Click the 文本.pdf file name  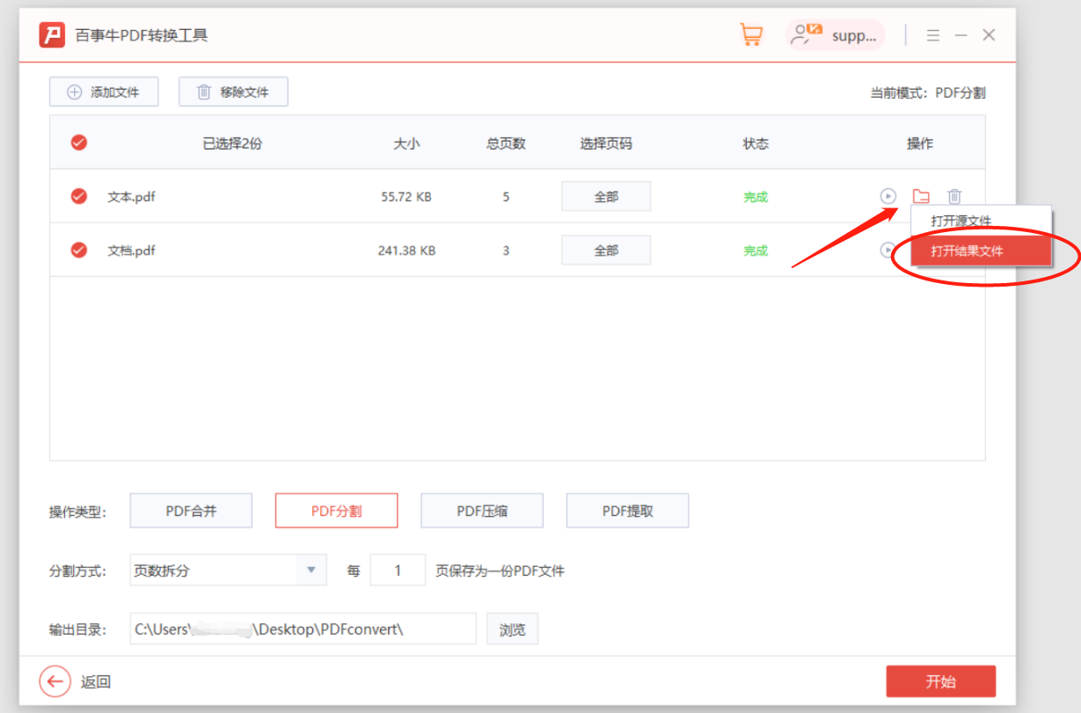coord(132,197)
